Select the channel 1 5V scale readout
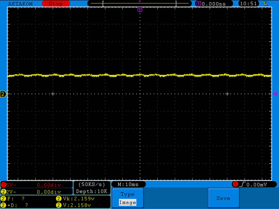Image resolution: width=279 pixels, height=209 pixels. [x=36, y=185]
